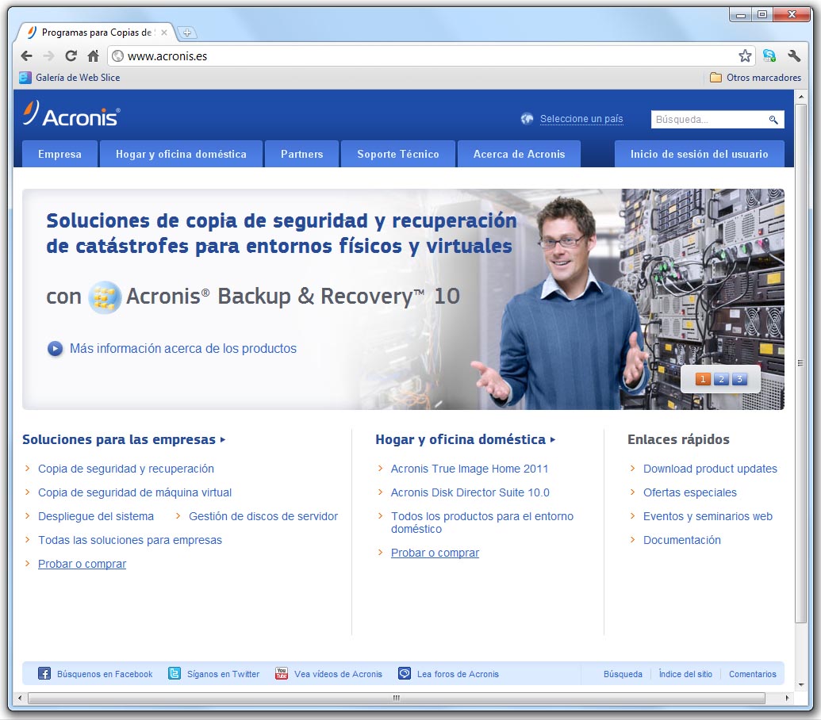Open Lea foros de Acronis link

[458, 674]
